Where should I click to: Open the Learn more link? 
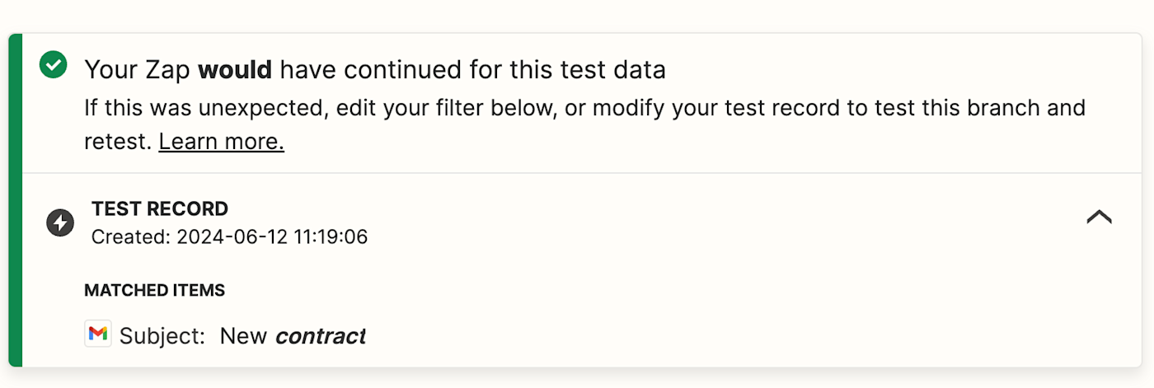pos(221,142)
